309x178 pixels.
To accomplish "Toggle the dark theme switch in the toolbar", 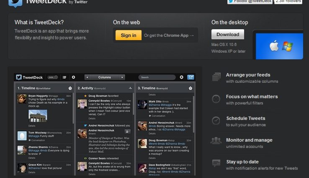I will tap(53, 77).
